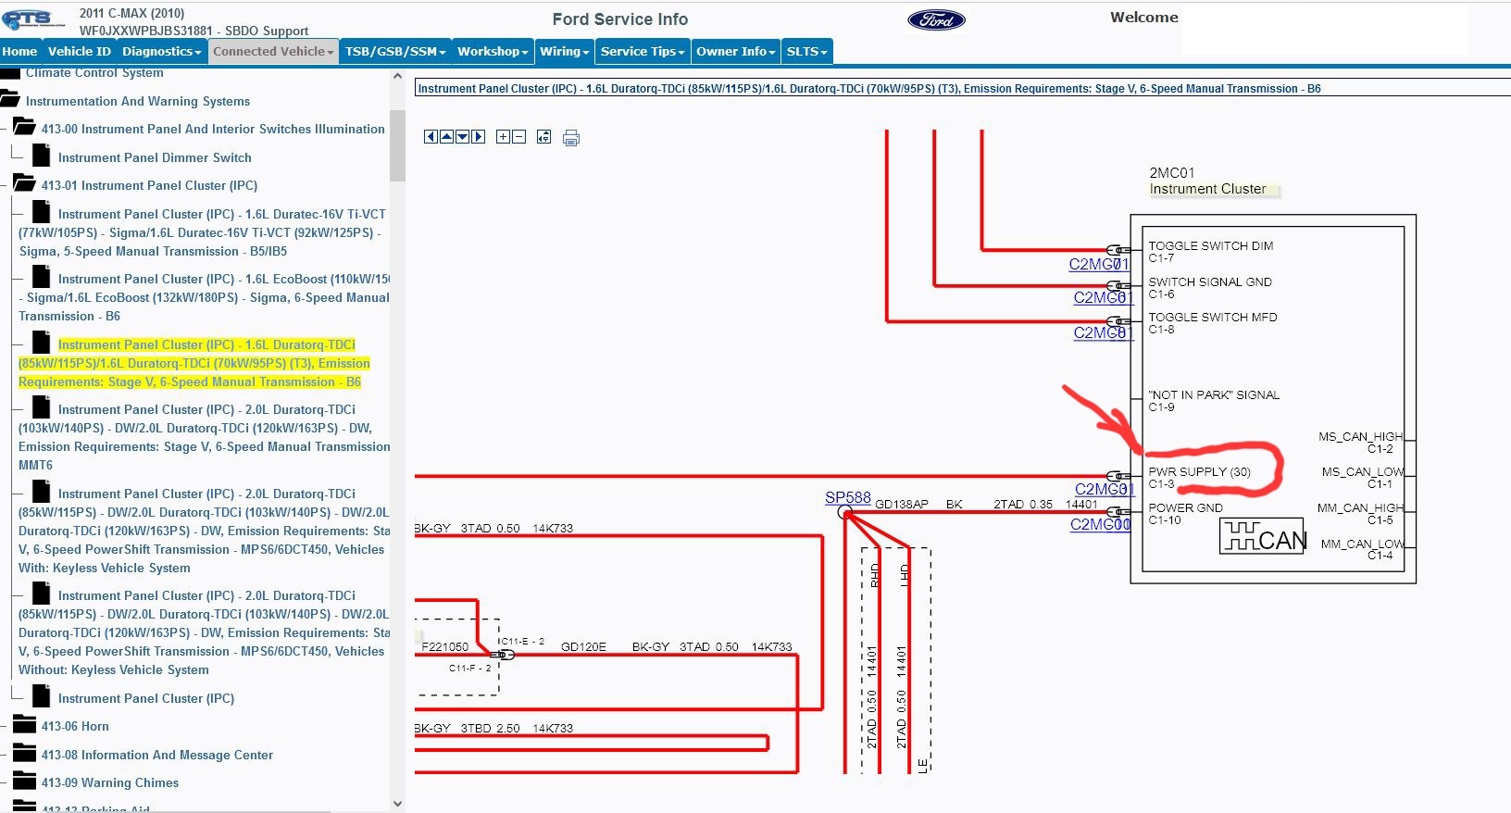Click the MM_CAN_HIGH C1-5 pin label

pyautogui.click(x=1360, y=514)
